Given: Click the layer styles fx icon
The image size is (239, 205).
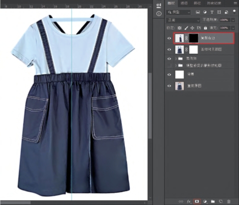Looking at the screenshot, I should 189,201.
